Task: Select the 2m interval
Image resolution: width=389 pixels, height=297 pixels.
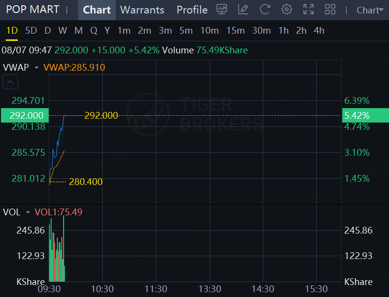Action: [145, 31]
